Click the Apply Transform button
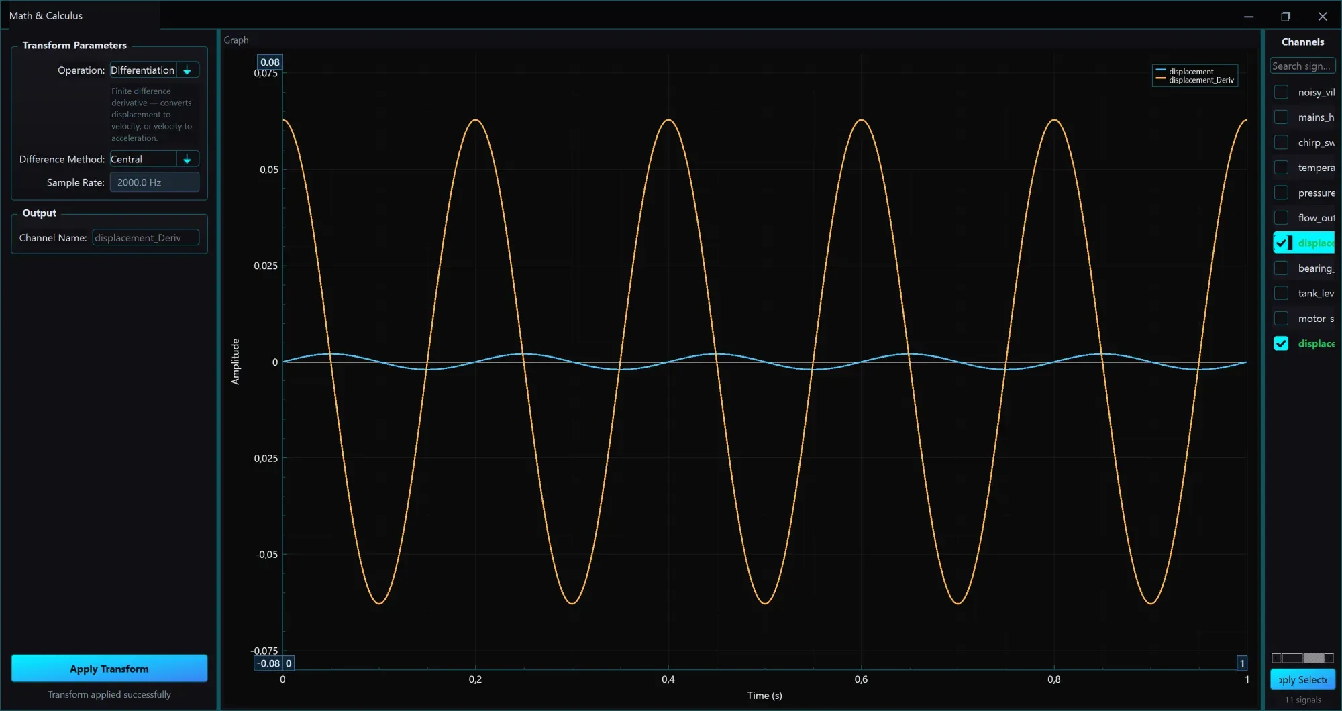Screen dimensions: 1342x711 [x=109, y=669]
